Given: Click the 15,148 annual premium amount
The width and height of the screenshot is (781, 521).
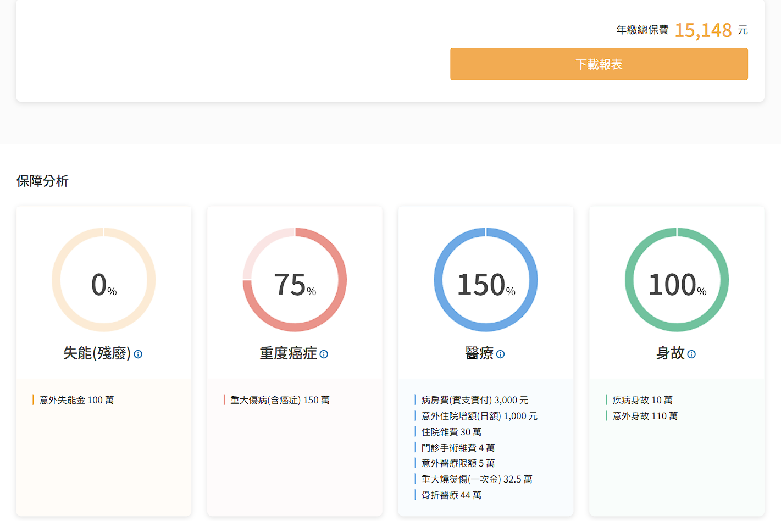Looking at the screenshot, I should click(703, 30).
